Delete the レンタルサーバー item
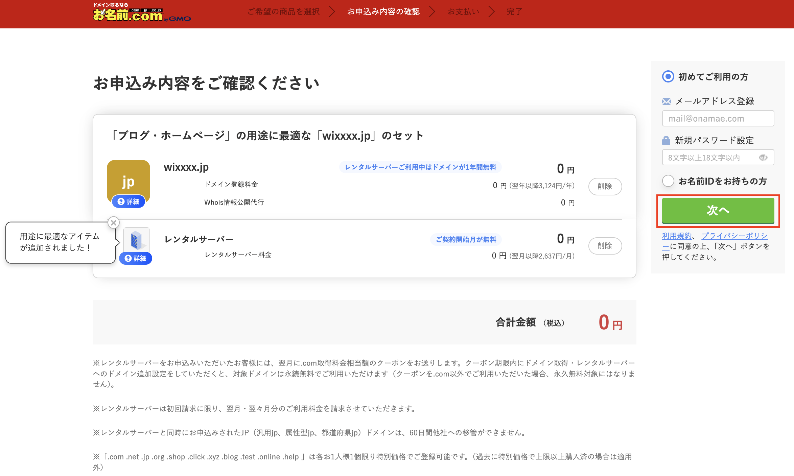This screenshot has width=794, height=476. 605,246
